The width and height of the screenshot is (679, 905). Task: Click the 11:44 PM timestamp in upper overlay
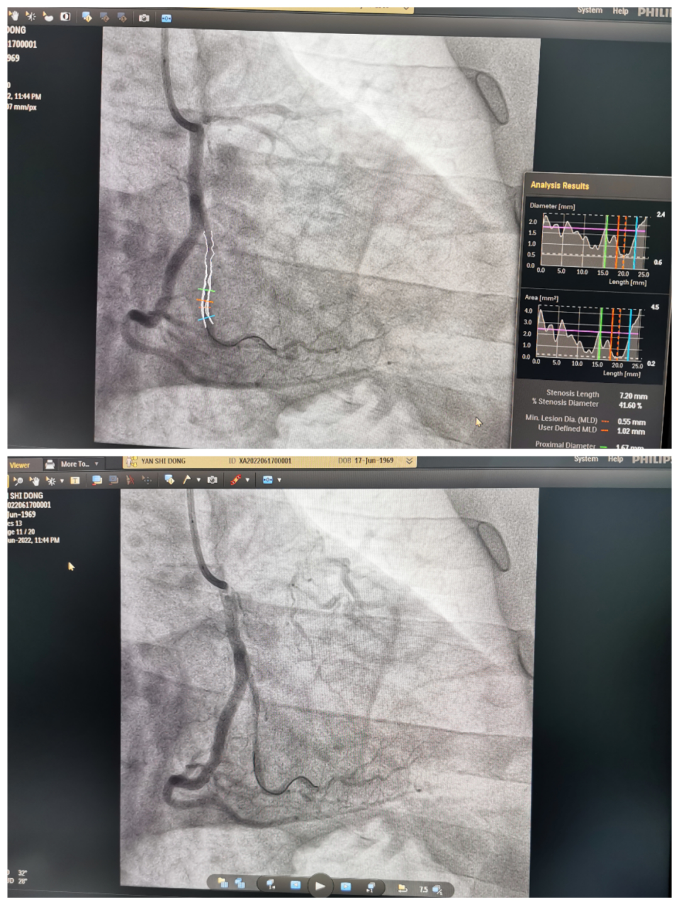(26, 96)
